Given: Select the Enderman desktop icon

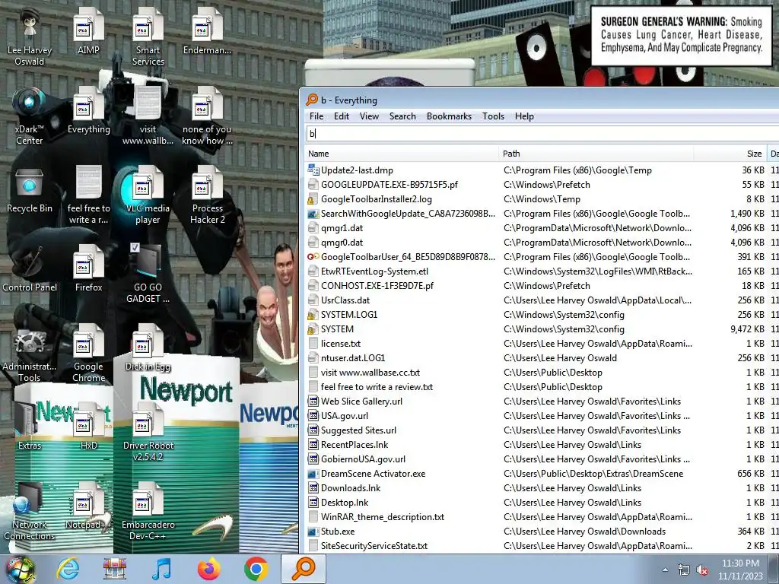Looking at the screenshot, I should [x=207, y=32].
